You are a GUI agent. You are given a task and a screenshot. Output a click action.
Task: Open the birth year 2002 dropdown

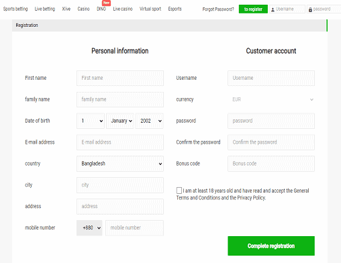[x=149, y=121]
